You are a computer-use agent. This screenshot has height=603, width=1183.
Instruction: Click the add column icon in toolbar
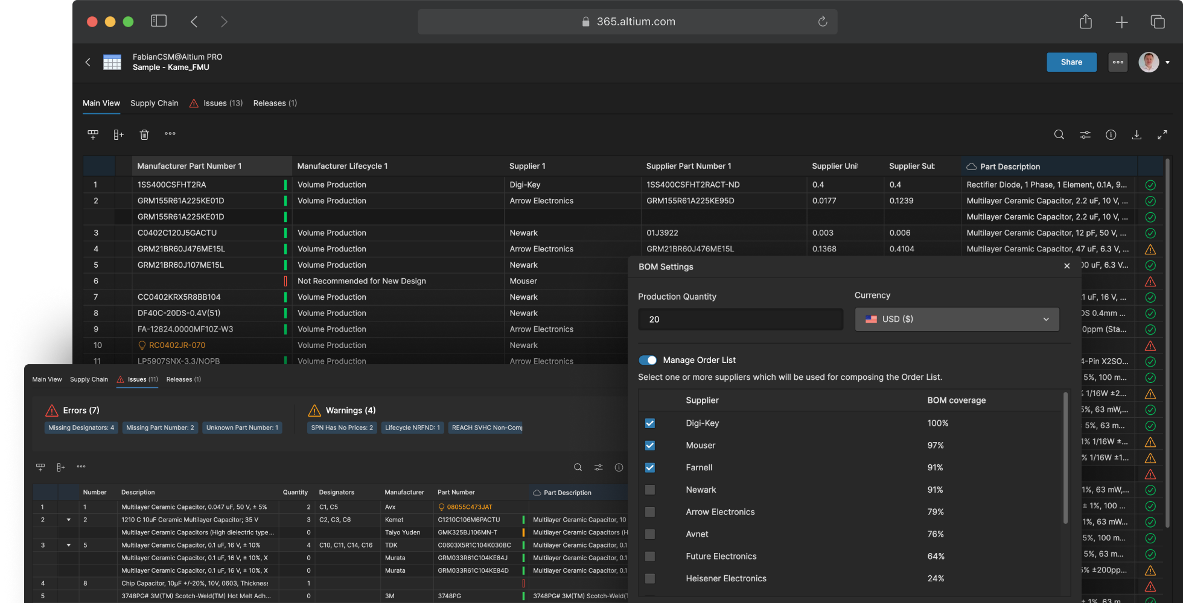click(x=118, y=134)
